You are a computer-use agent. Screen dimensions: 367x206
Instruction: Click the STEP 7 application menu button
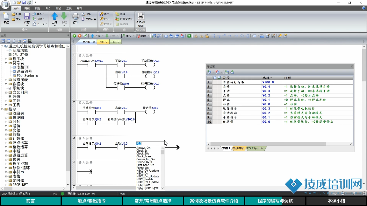coord(5,5)
